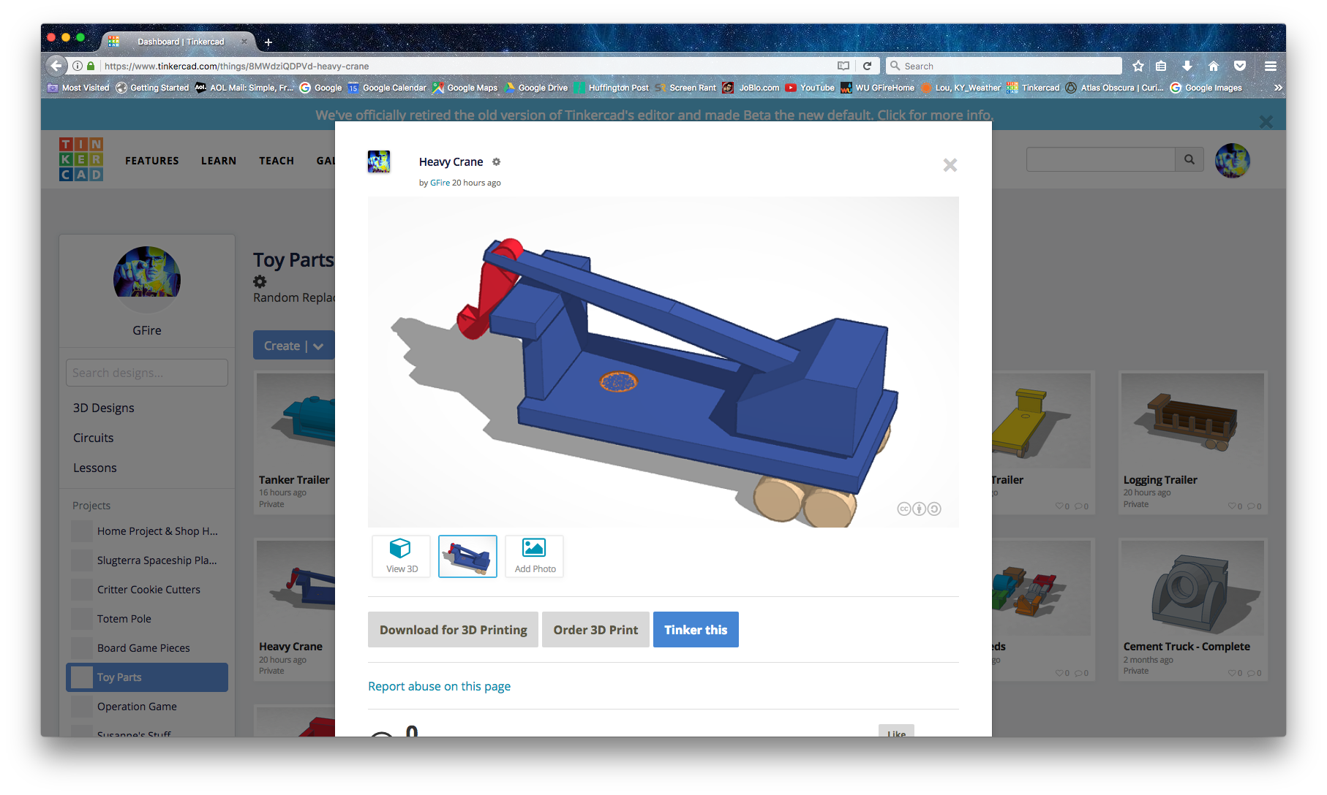Open Totem Pole project
The width and height of the screenshot is (1327, 795).
pos(147,619)
